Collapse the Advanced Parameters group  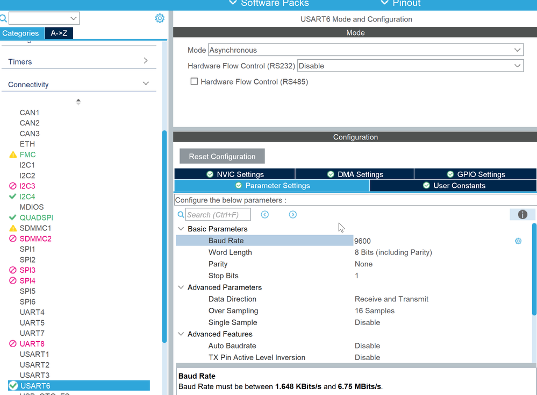(x=181, y=287)
